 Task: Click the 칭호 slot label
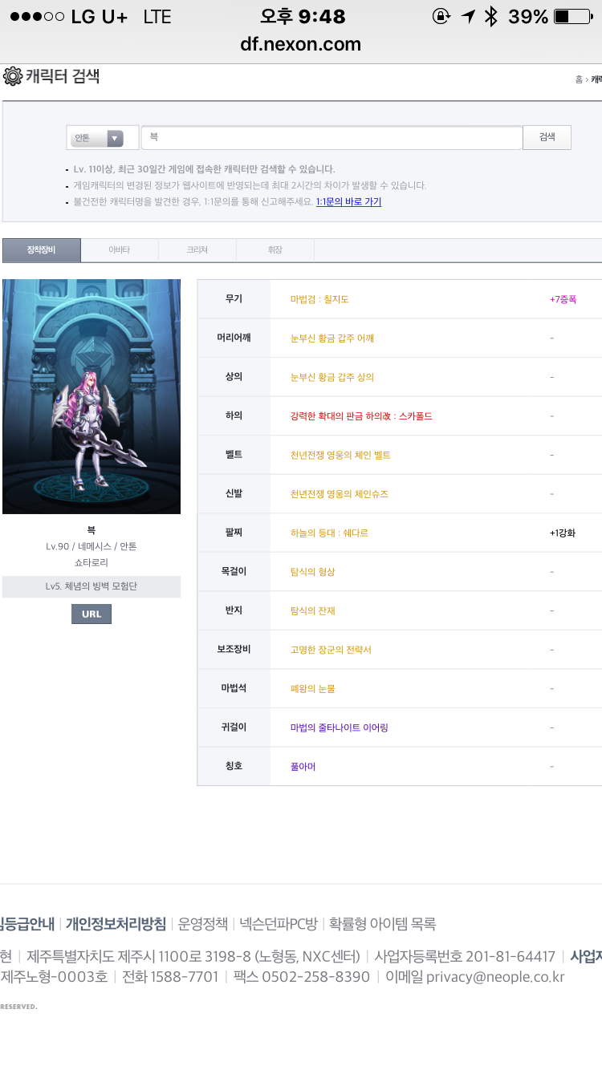click(234, 766)
